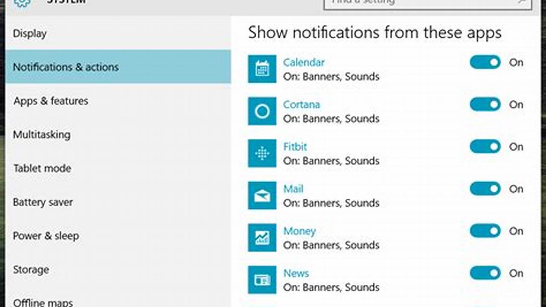Select Tablet mode in sidebar
Screen dimensions: 546x307
(118, 168)
